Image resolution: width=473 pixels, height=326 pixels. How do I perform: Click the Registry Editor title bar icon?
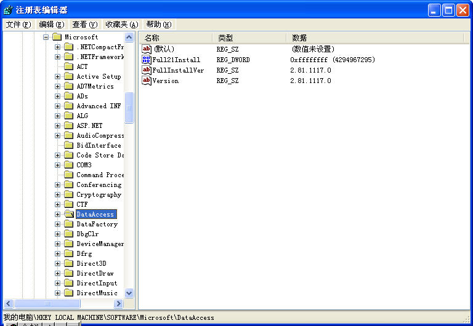[8, 10]
